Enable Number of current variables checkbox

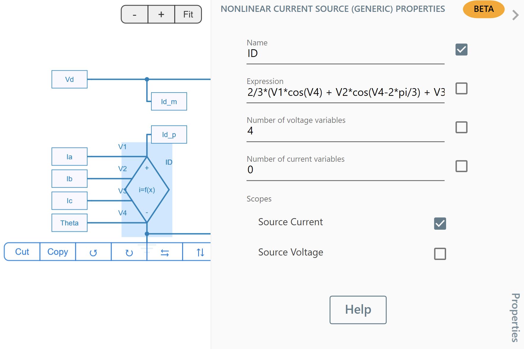461,166
